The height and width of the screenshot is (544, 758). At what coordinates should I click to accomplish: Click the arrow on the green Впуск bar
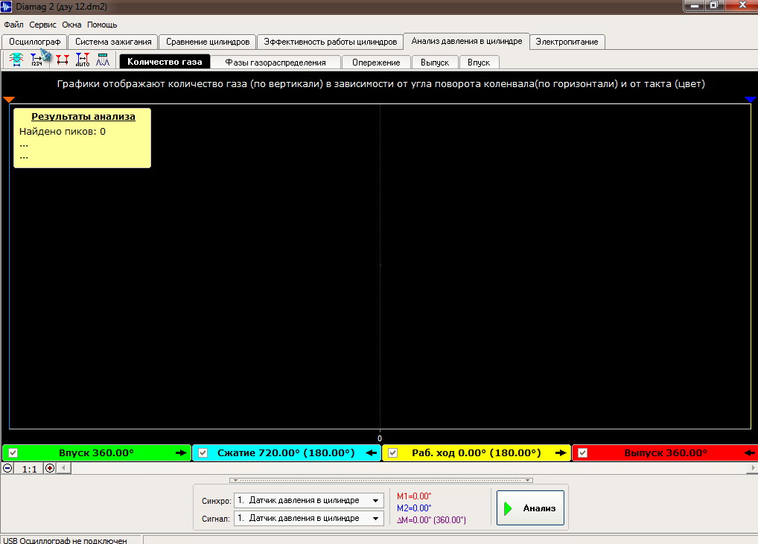coord(181,452)
